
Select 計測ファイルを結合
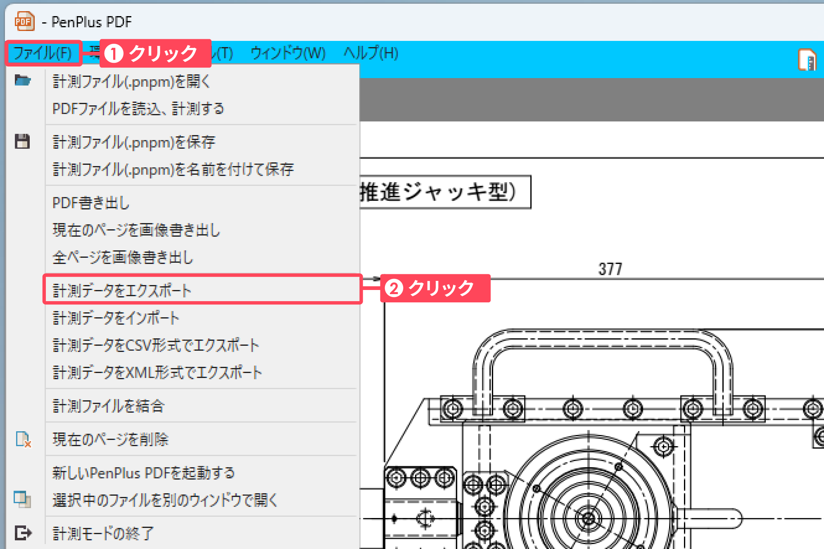point(202,406)
